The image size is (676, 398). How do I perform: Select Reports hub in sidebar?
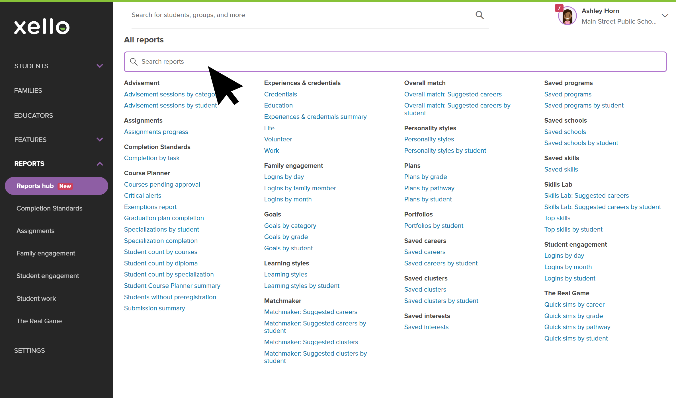pos(56,186)
